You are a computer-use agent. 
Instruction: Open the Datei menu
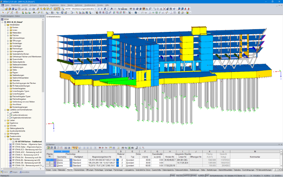(7, 5)
